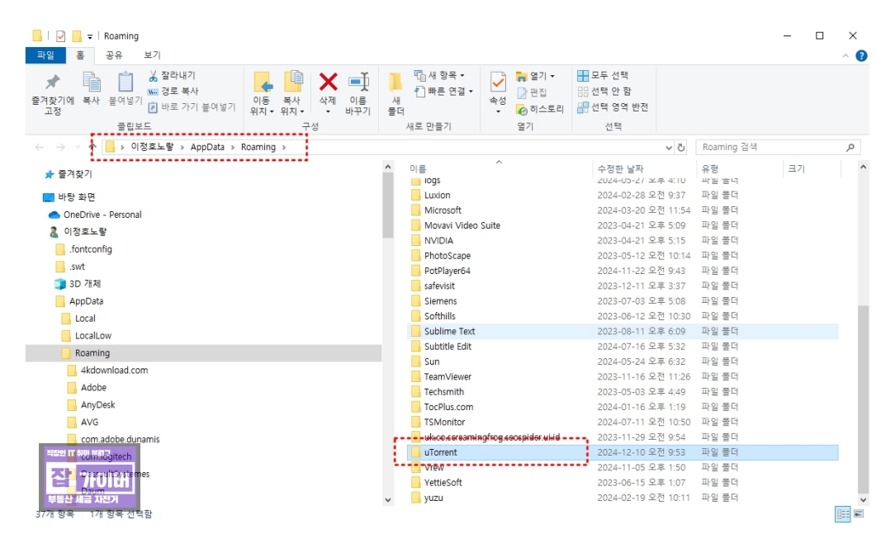895x548 pixels.
Task: Sort by Type (유형) column header
Action: (x=710, y=169)
